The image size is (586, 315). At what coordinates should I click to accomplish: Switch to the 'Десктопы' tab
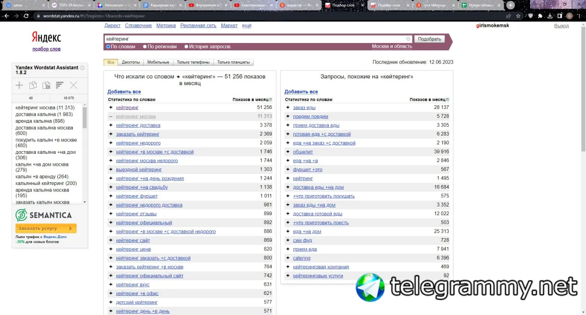click(x=131, y=62)
